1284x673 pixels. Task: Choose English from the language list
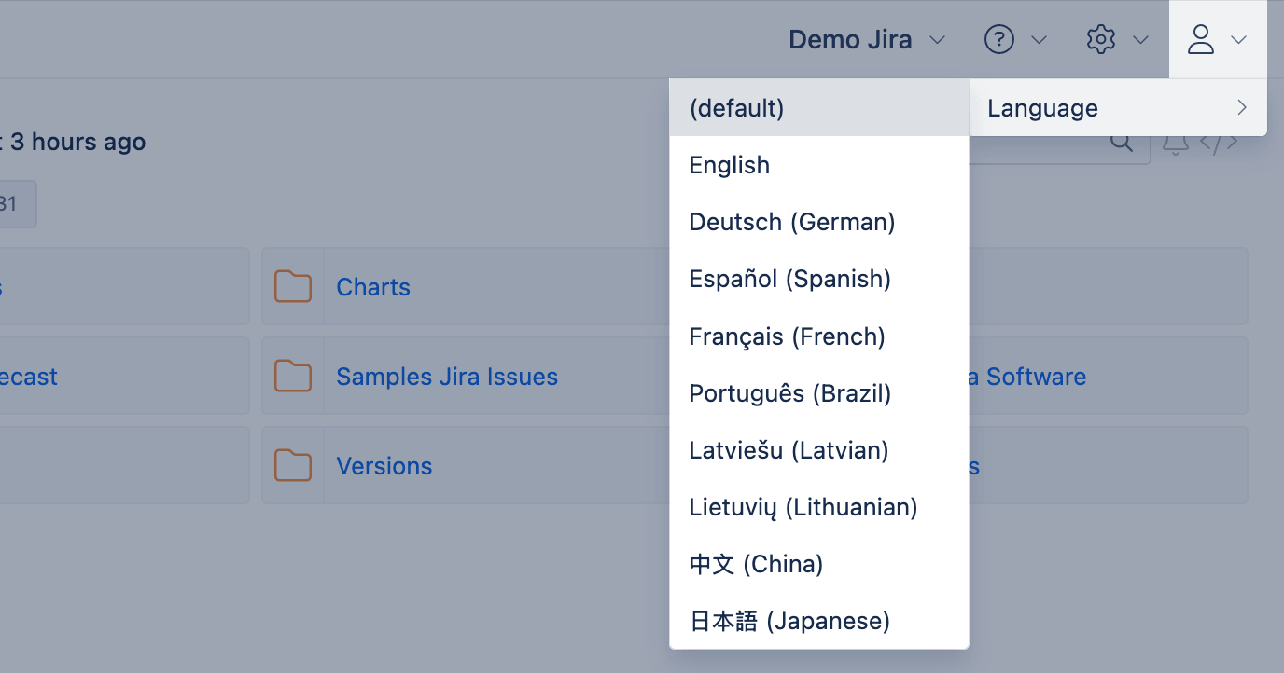(819, 165)
